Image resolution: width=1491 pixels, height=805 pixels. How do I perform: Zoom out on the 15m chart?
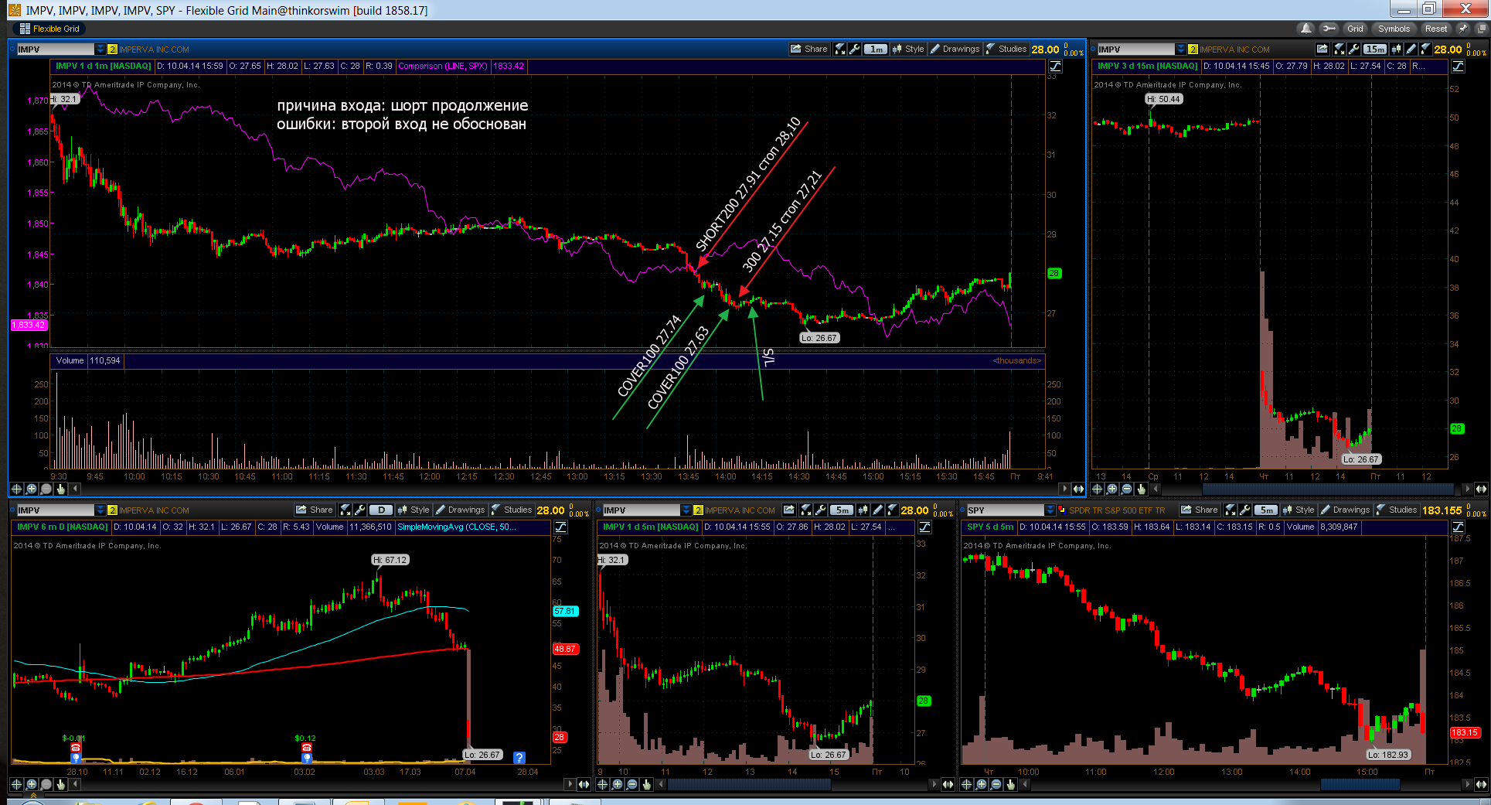(x=1126, y=489)
